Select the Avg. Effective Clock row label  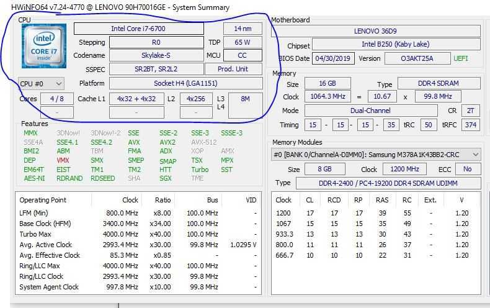tap(50, 255)
